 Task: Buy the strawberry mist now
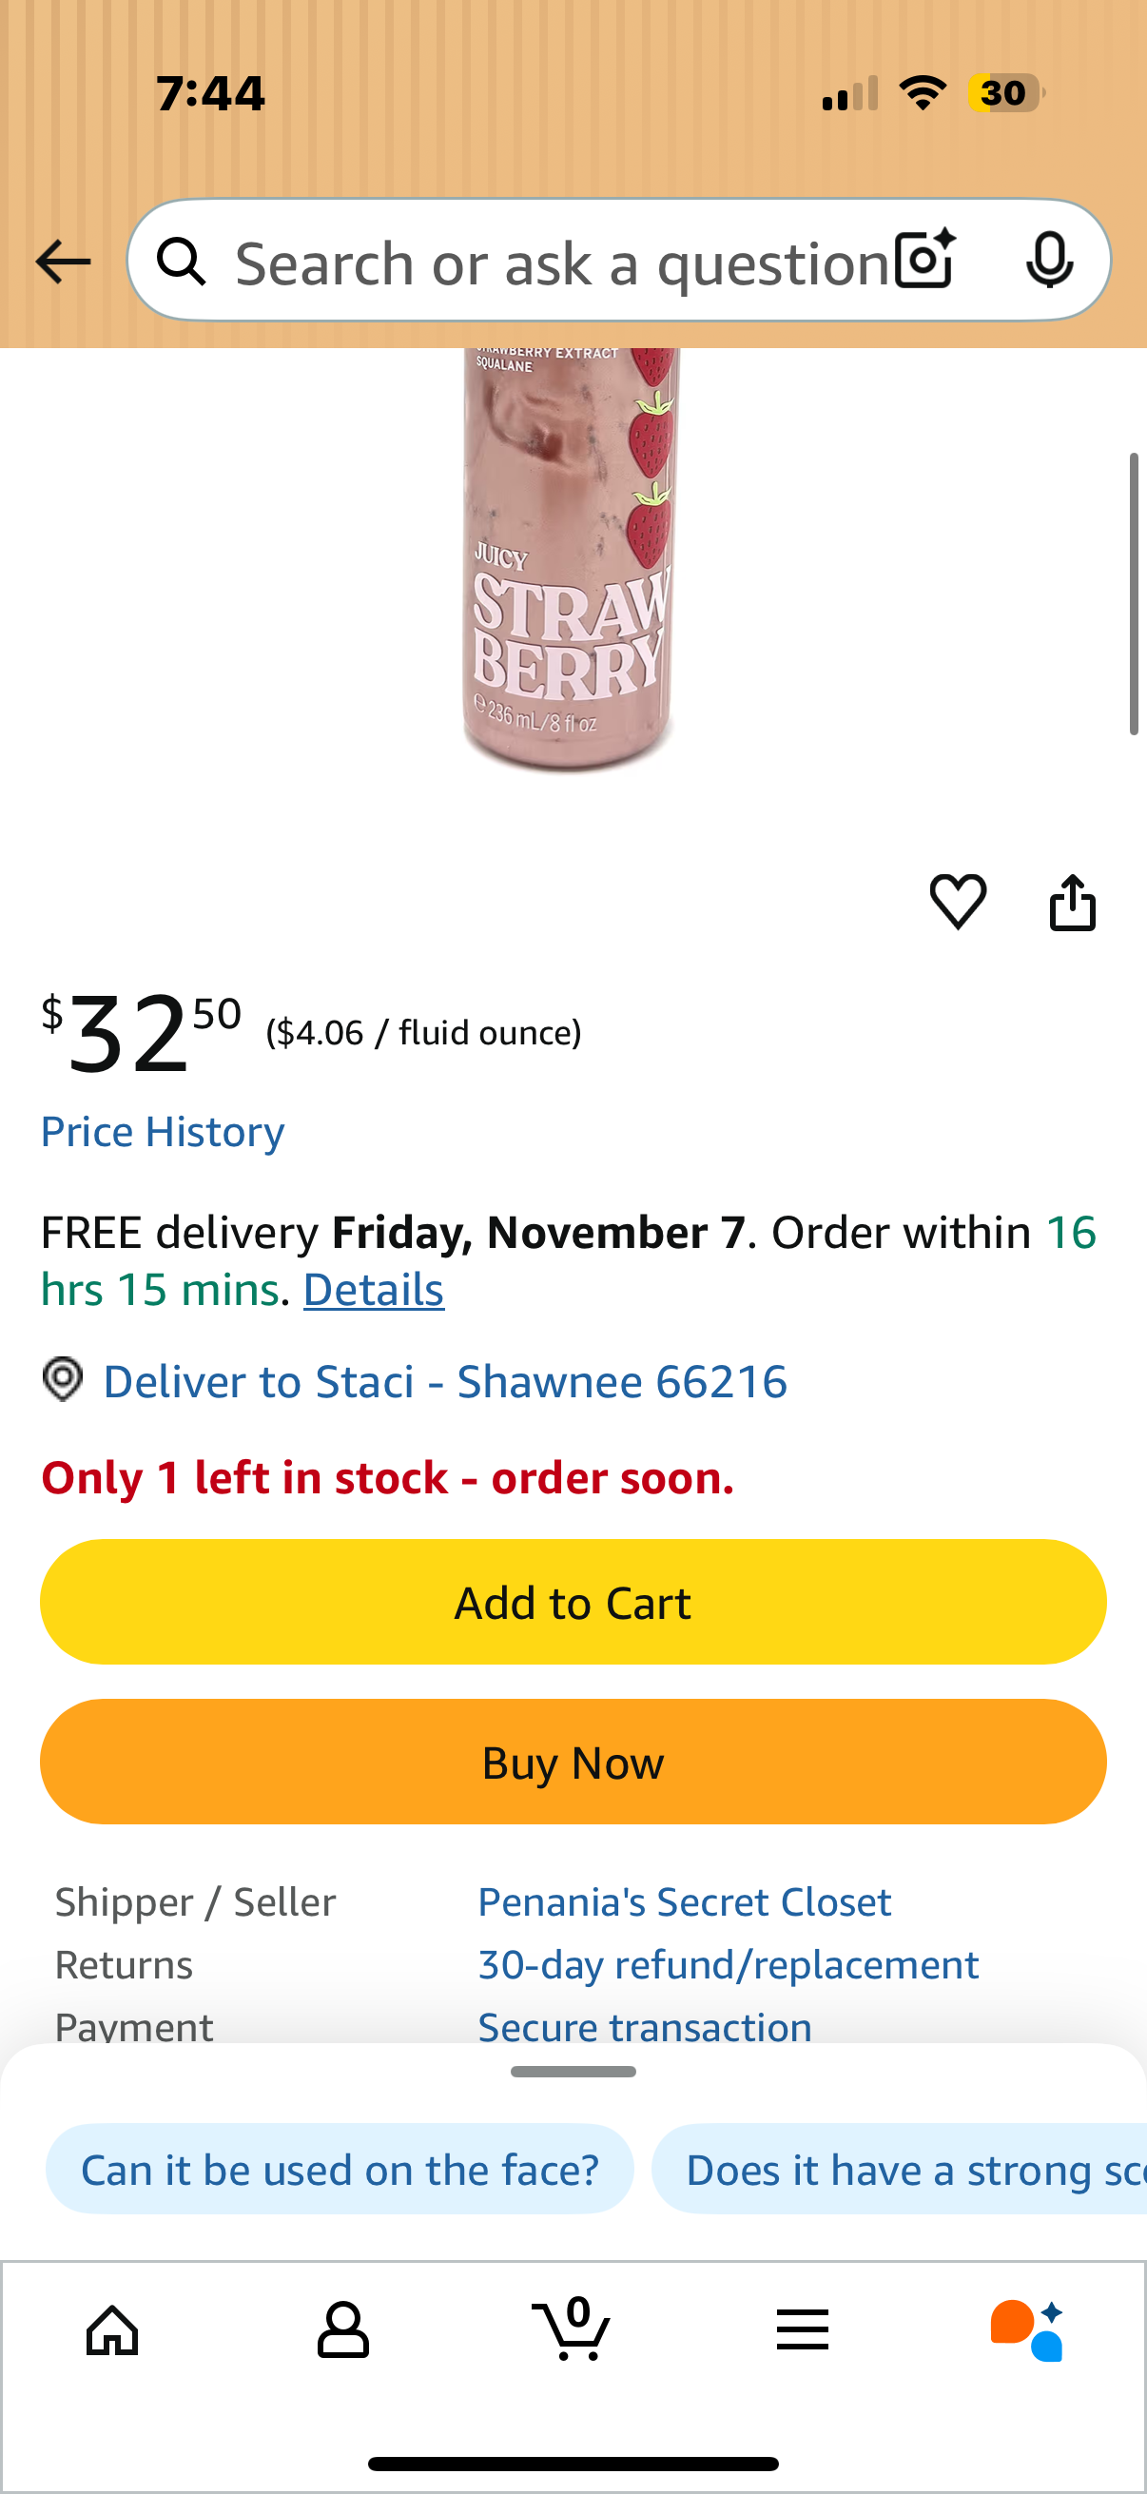(573, 1761)
